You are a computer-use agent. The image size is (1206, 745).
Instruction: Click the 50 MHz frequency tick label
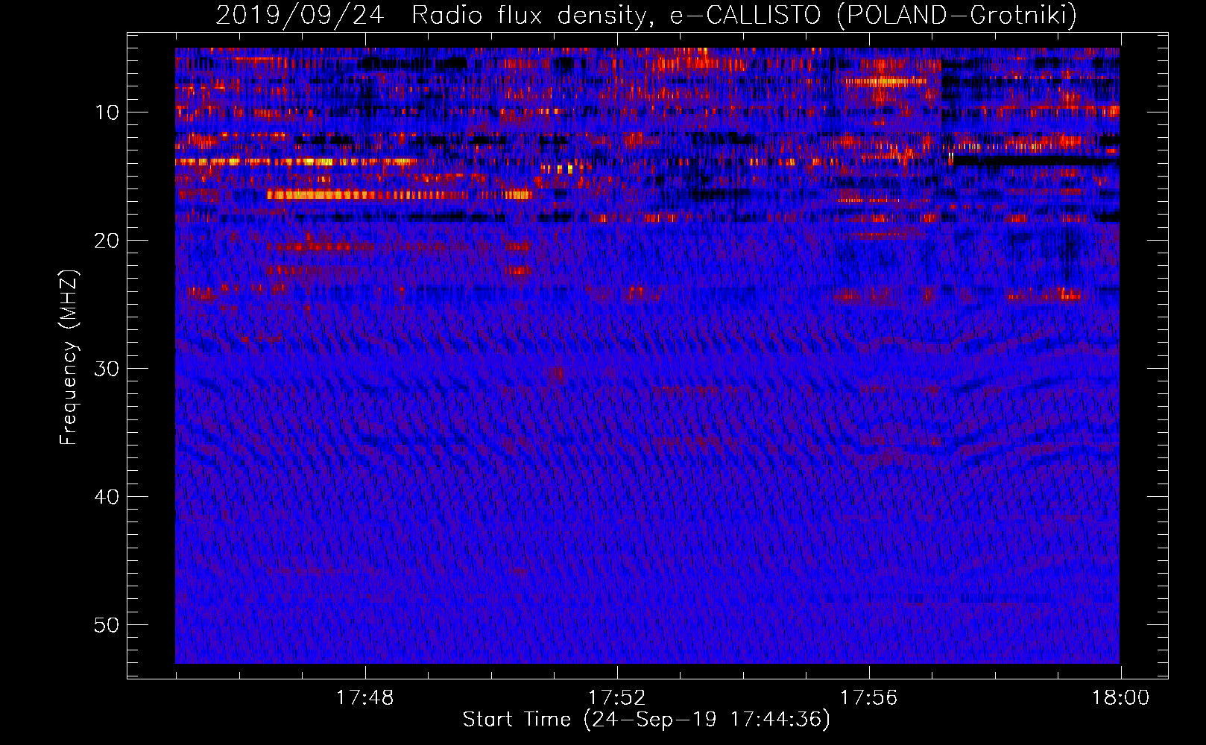coord(107,625)
